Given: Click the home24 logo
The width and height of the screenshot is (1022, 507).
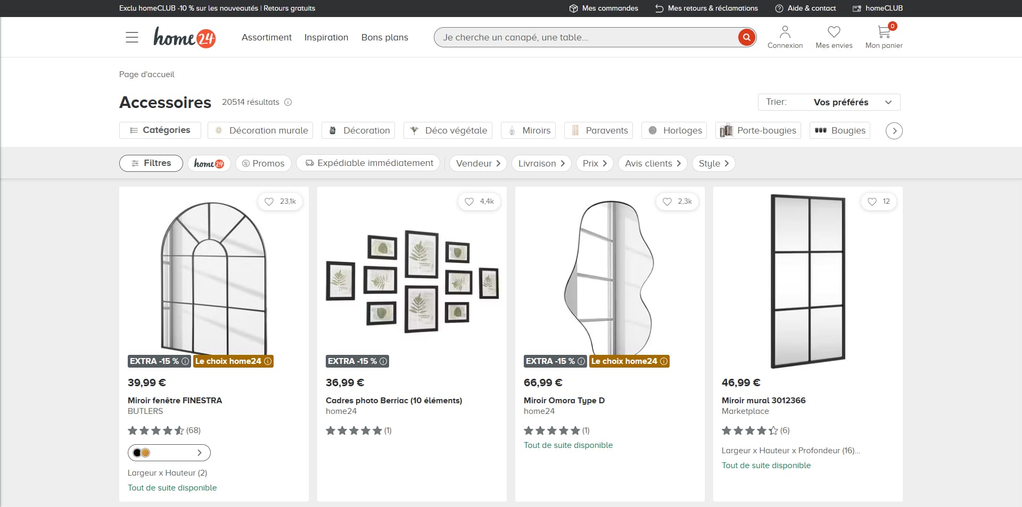Looking at the screenshot, I should point(184,37).
